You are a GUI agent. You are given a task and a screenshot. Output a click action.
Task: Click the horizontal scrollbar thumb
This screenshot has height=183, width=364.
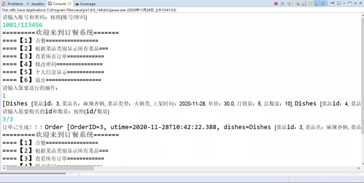point(50,168)
